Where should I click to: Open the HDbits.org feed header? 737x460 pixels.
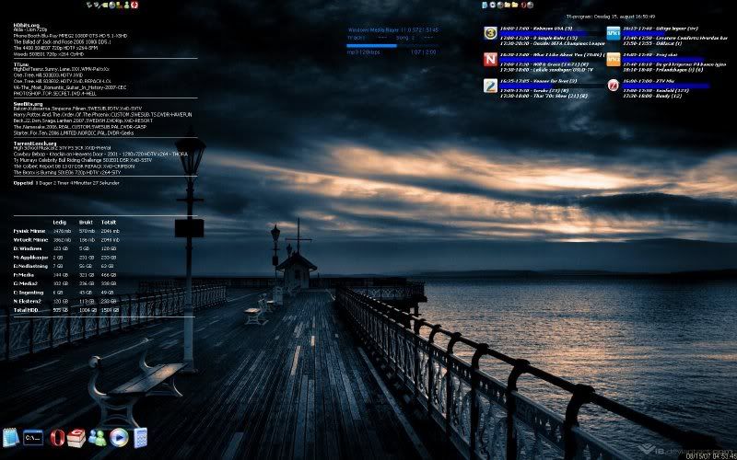pyautogui.click(x=27, y=25)
